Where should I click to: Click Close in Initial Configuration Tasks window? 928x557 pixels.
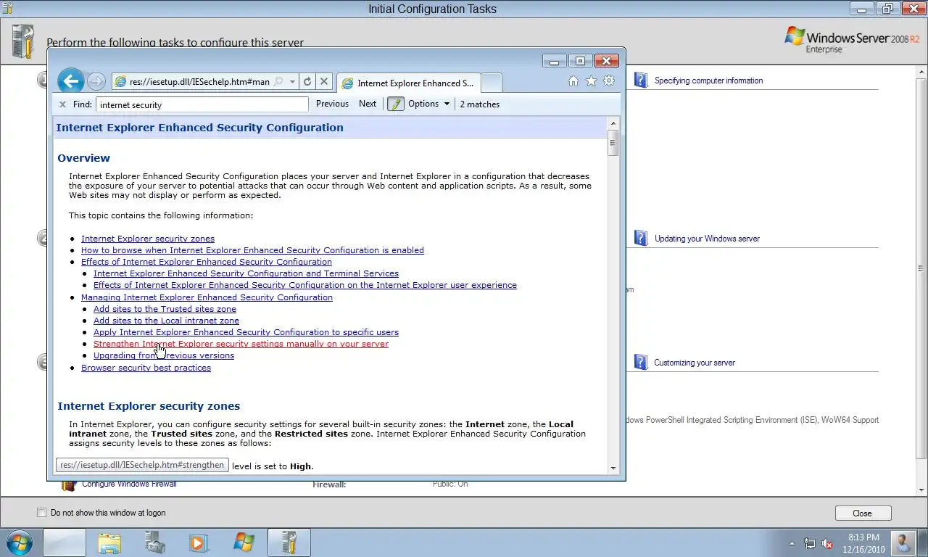click(862, 513)
